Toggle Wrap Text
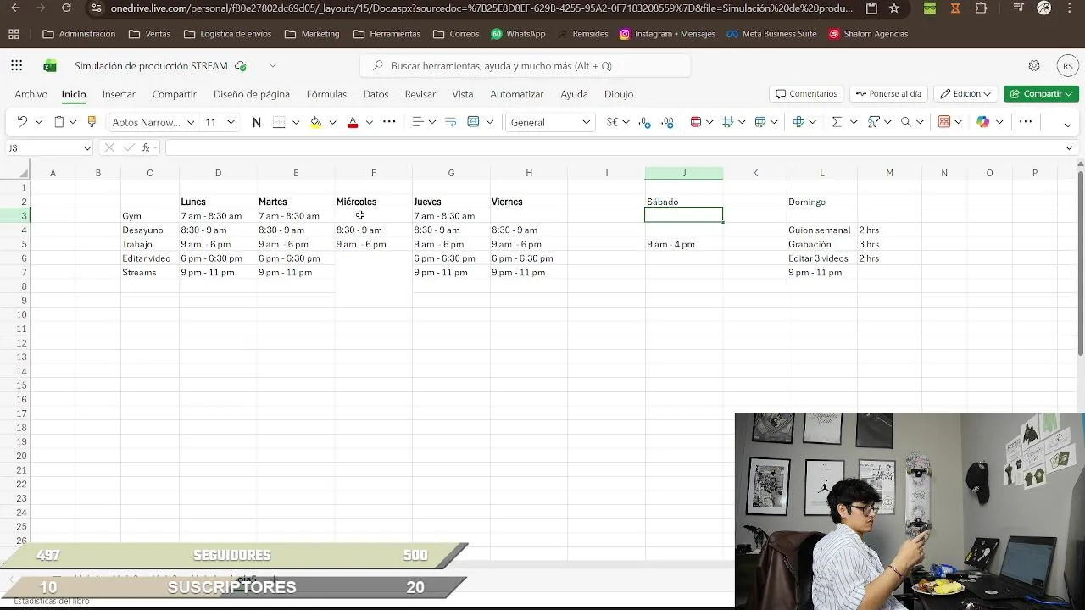Image resolution: width=1085 pixels, height=610 pixels. [450, 122]
